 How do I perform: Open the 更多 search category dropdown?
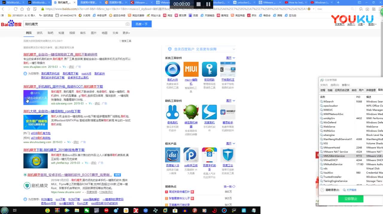click(x=126, y=33)
